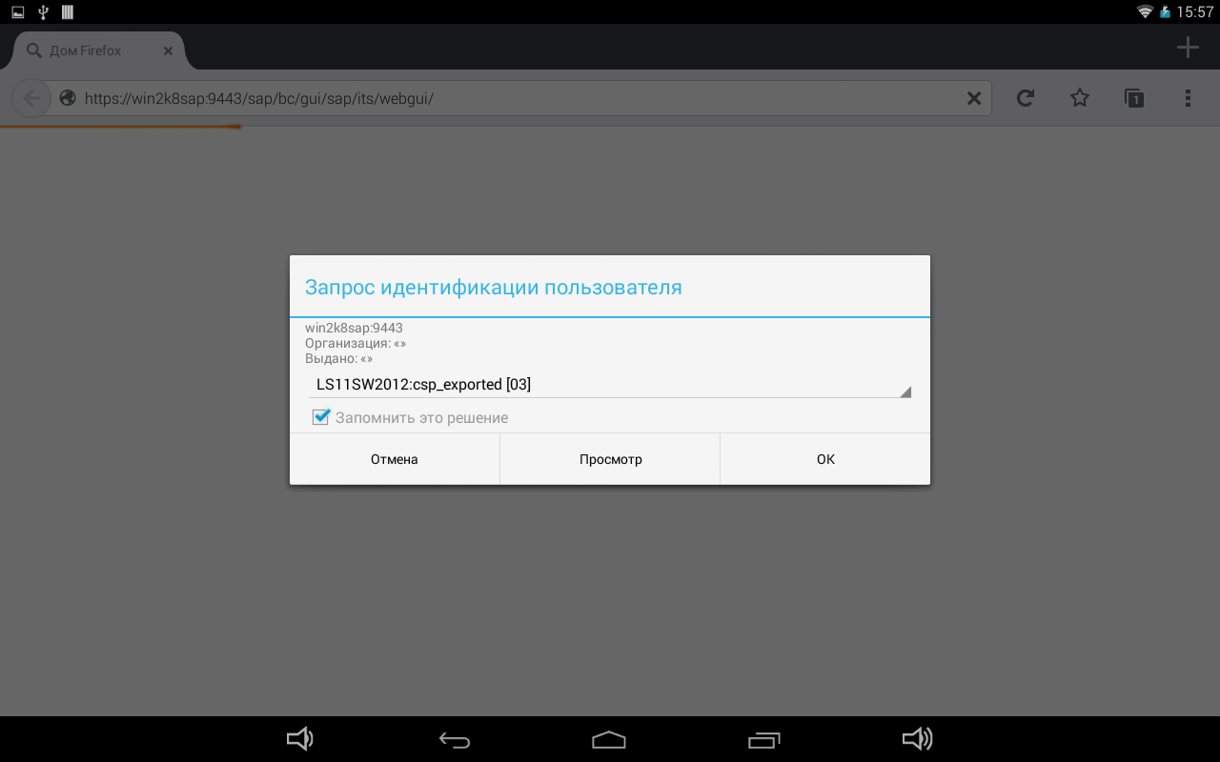
Task: Click the globe site identity icon
Action: coord(67,98)
